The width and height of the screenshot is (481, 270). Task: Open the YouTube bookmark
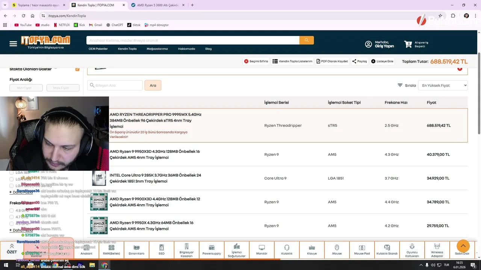pos(23,25)
